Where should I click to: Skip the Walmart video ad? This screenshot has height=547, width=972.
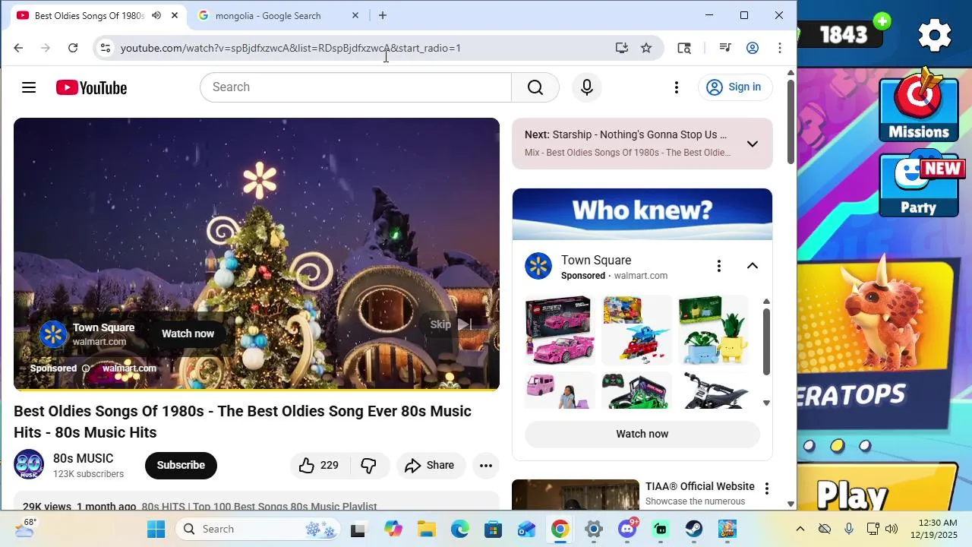451,324
